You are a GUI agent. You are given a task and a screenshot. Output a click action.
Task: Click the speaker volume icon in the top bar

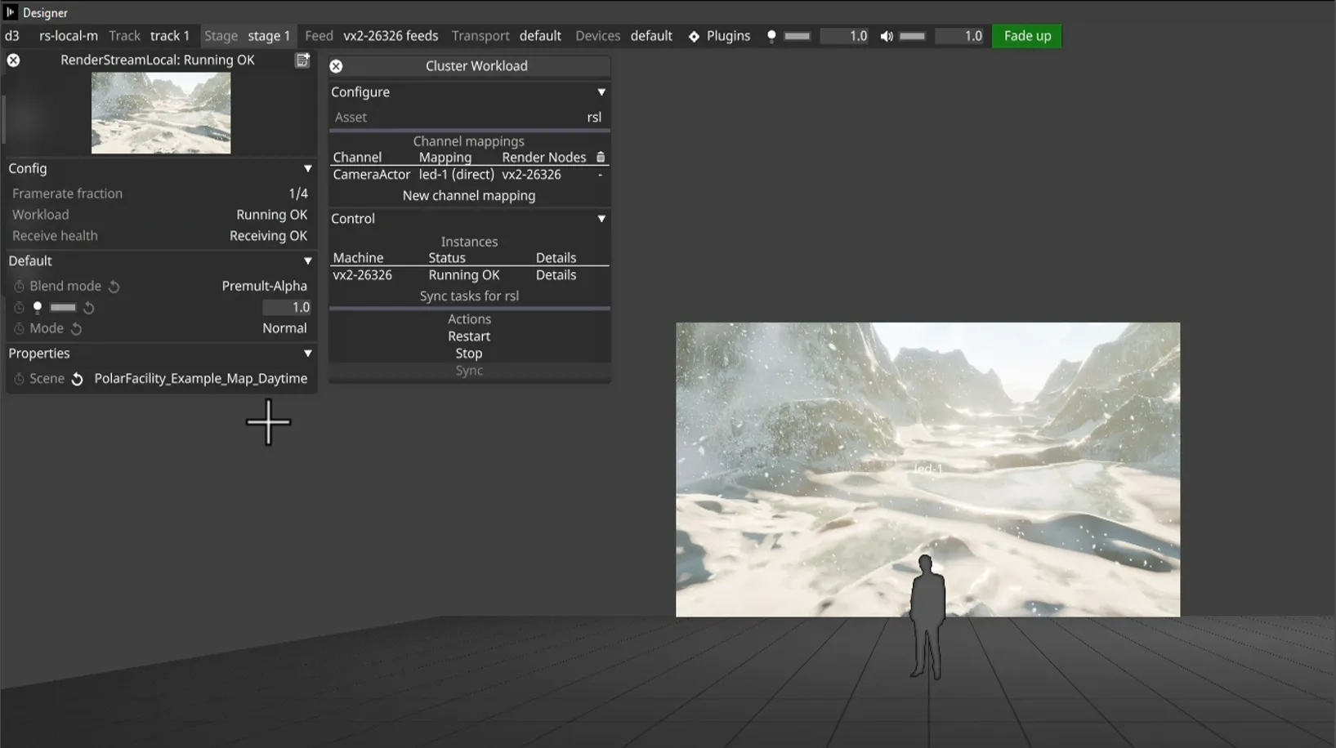(x=885, y=36)
